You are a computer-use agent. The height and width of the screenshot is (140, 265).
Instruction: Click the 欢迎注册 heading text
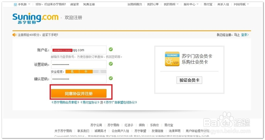(73, 18)
